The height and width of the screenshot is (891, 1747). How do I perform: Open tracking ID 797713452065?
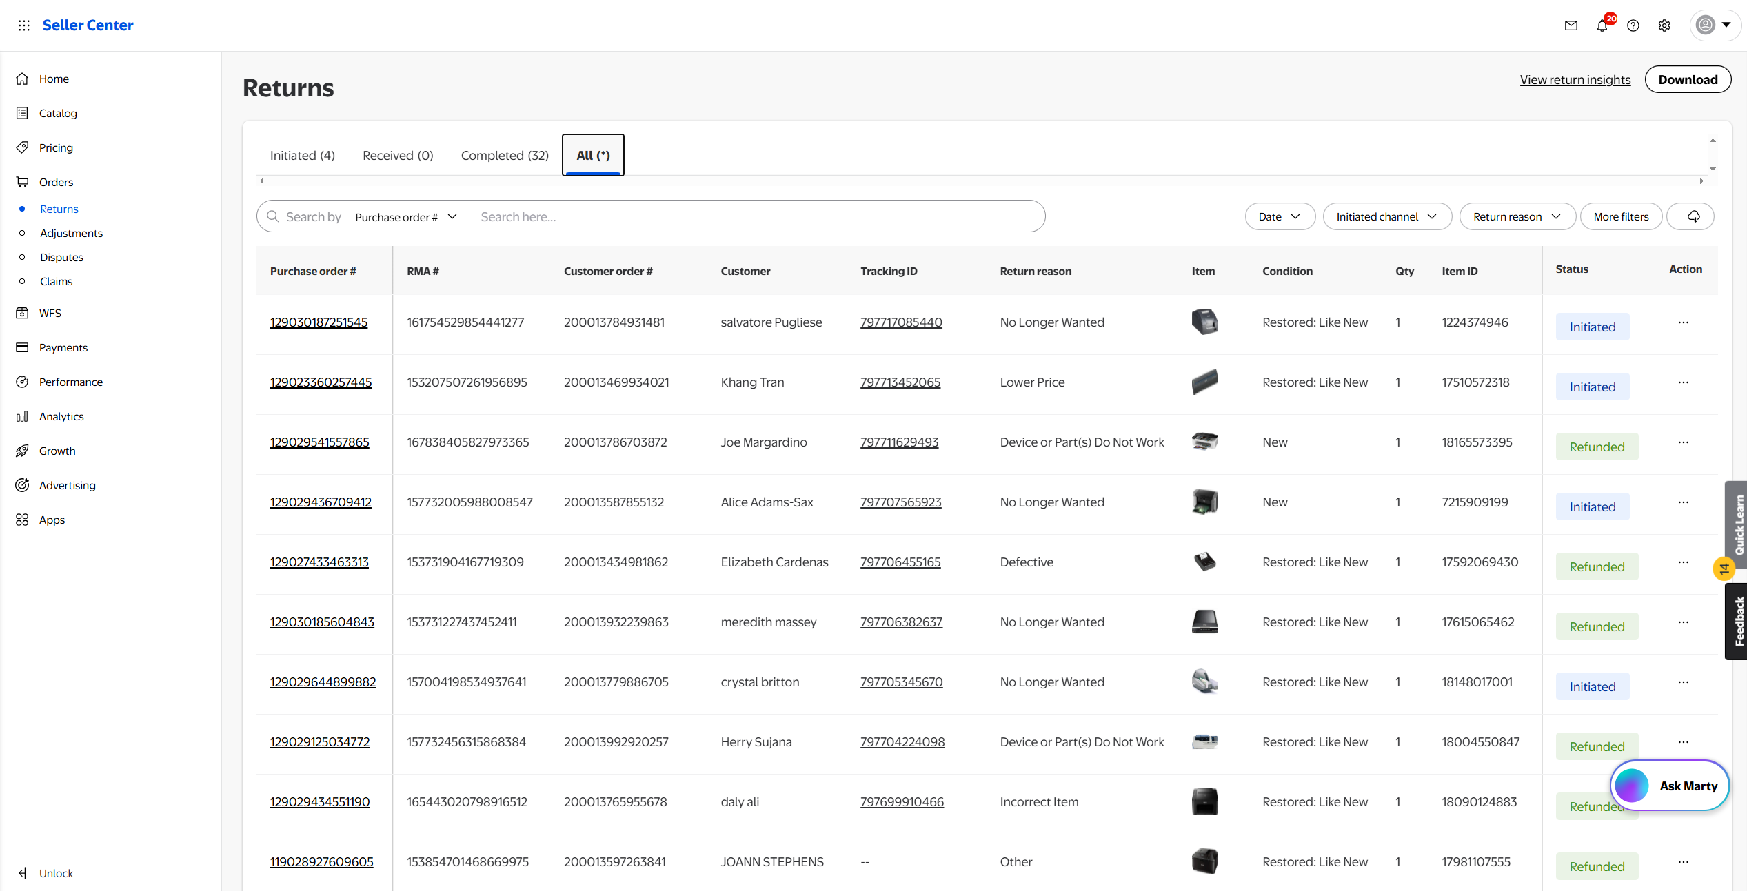(x=900, y=382)
